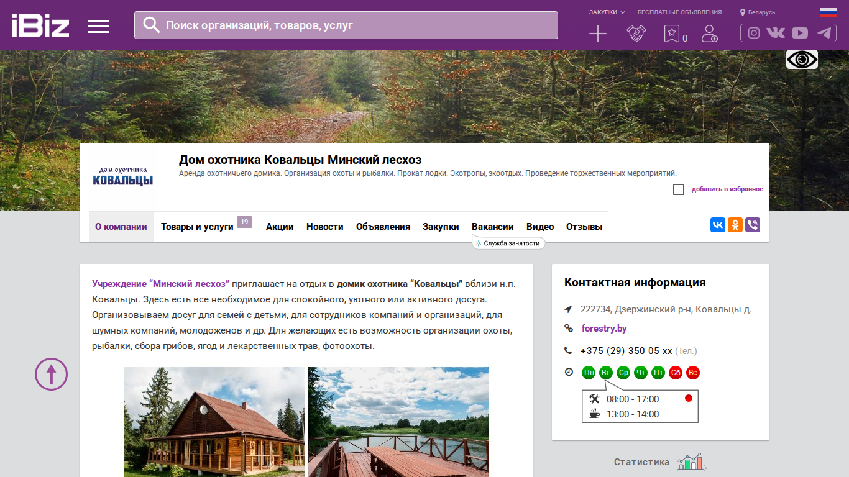Open the handshake deals icon
Image resolution: width=849 pixels, height=477 pixels.
point(636,34)
